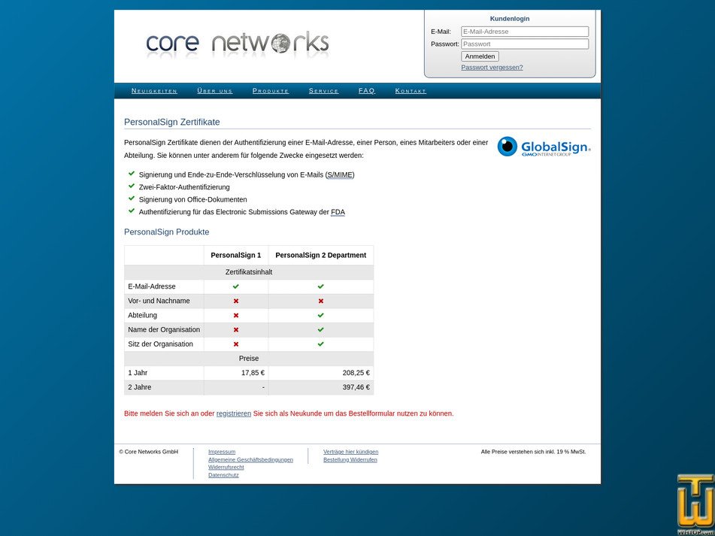Click the 17,85 € price cell
Viewport: 715px width, 536px height.
tap(236, 373)
